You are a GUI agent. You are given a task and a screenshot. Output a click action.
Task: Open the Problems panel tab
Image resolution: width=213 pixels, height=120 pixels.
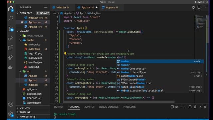click(x=129, y=107)
